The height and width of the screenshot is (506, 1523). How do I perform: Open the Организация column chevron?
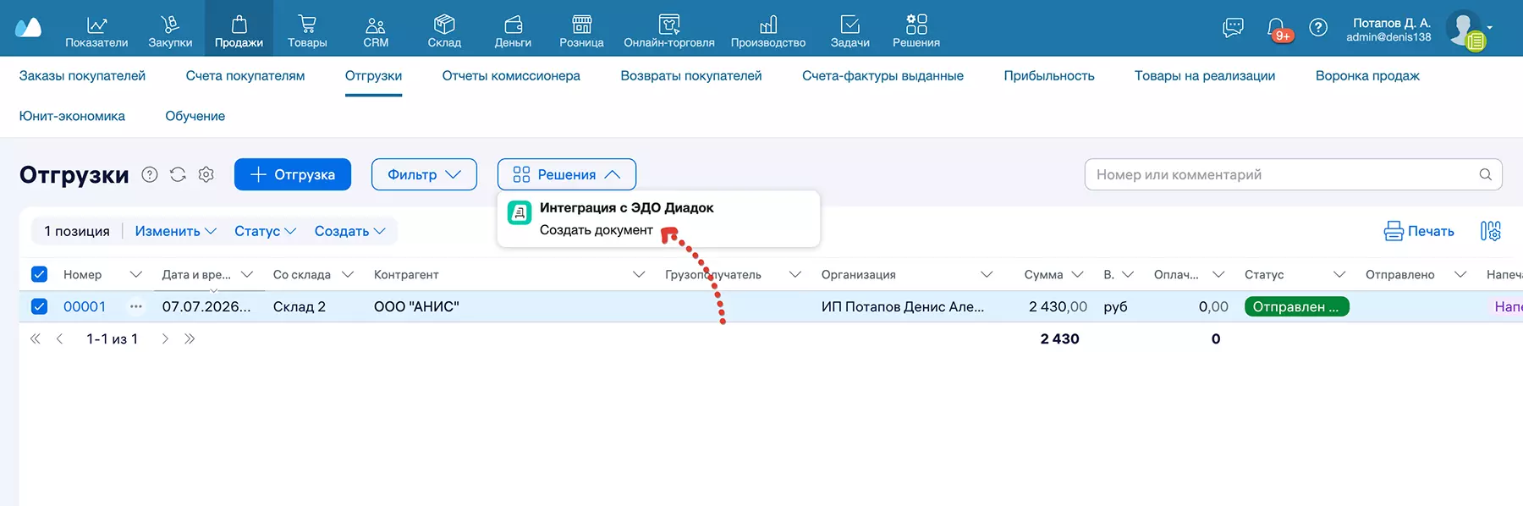987,274
